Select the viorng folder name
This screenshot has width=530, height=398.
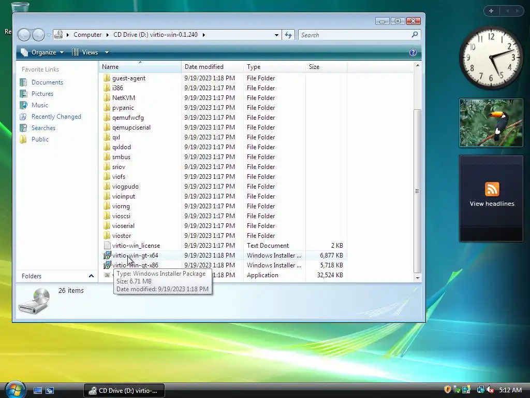click(x=121, y=206)
